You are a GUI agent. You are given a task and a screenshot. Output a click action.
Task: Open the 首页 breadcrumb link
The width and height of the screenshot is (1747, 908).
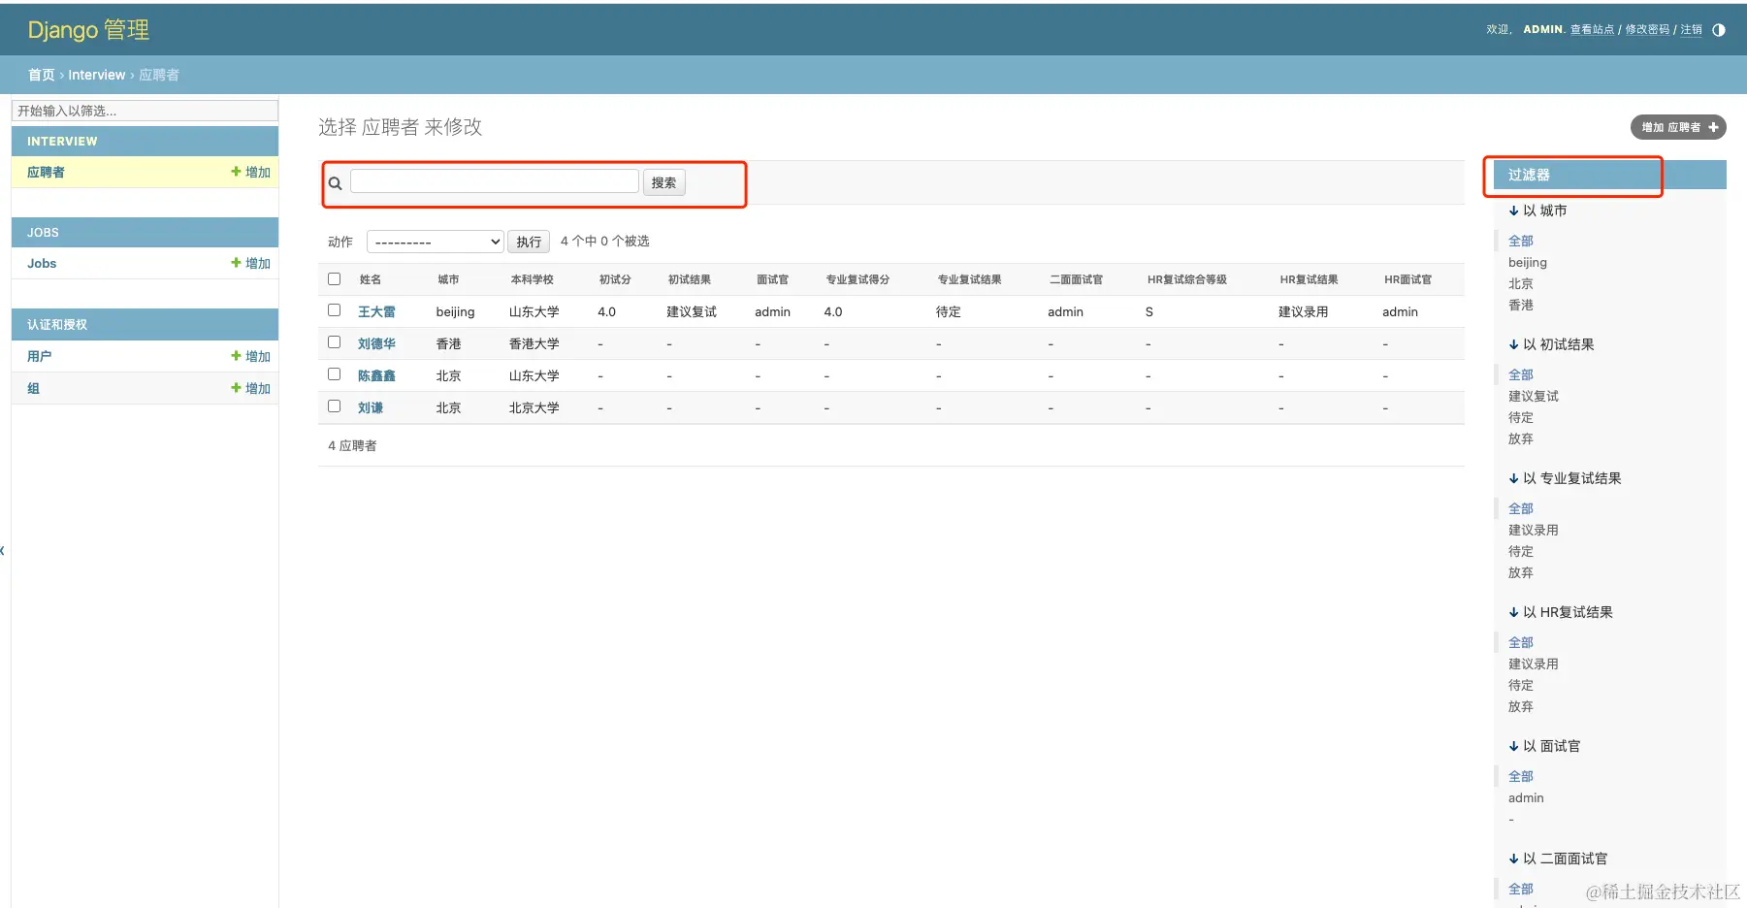41,75
